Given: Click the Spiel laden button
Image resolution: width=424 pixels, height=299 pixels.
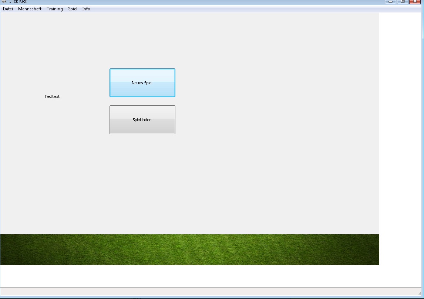Looking at the screenshot, I should pyautogui.click(x=142, y=120).
